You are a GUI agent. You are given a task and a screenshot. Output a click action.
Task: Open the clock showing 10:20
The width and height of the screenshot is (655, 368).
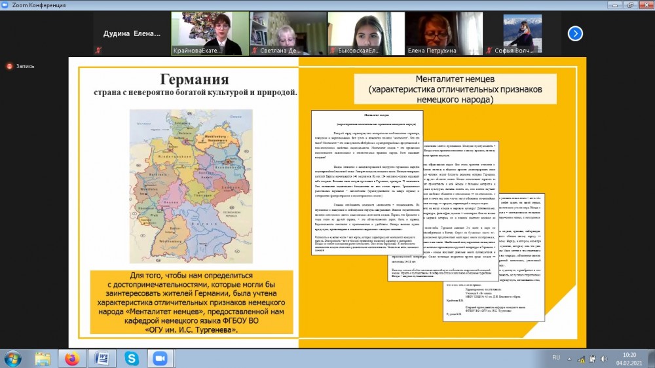tap(631, 358)
